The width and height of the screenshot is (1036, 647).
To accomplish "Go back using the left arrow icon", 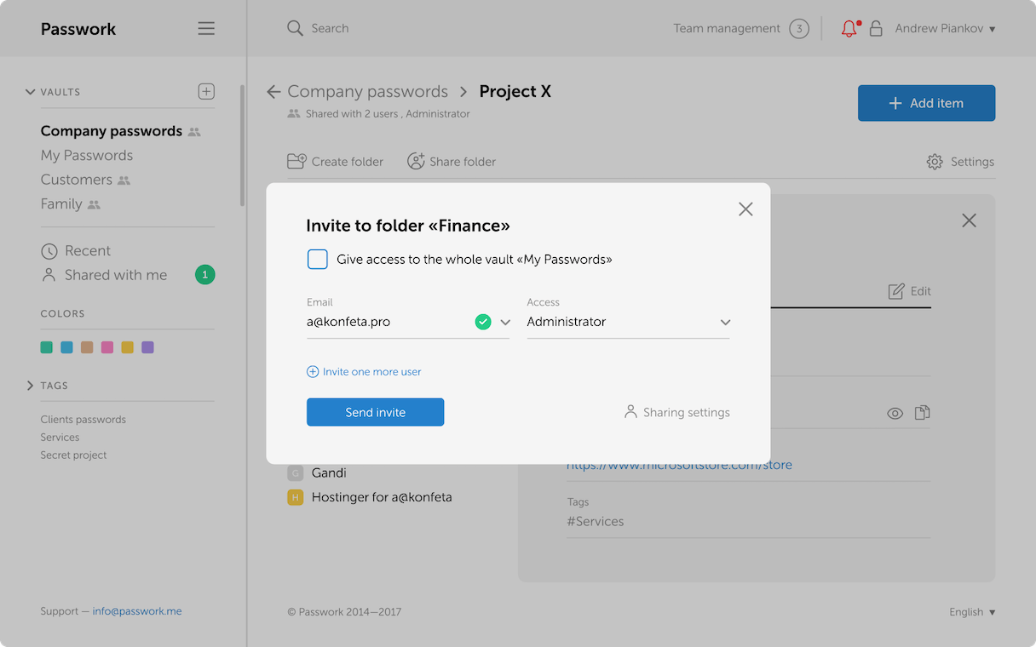I will (273, 92).
